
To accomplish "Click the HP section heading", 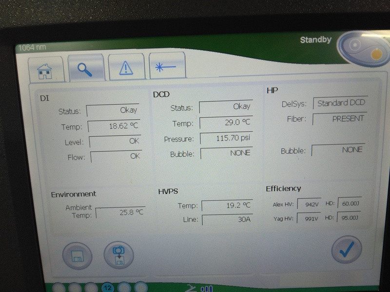I will pyautogui.click(x=273, y=91).
